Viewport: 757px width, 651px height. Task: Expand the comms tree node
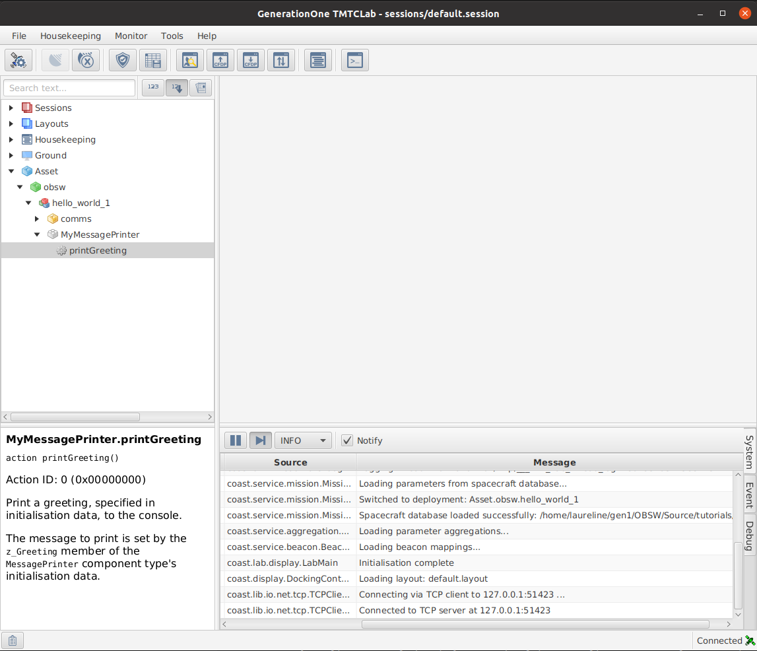(37, 219)
